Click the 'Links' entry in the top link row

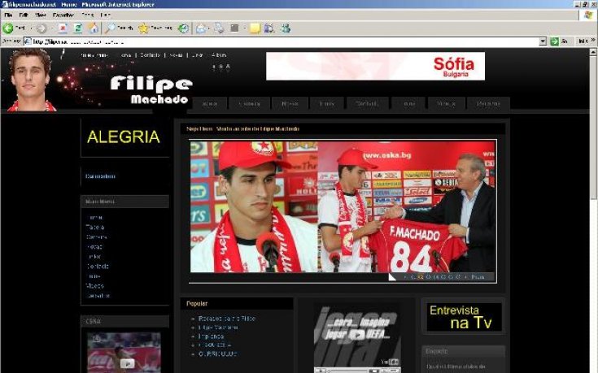197,55
